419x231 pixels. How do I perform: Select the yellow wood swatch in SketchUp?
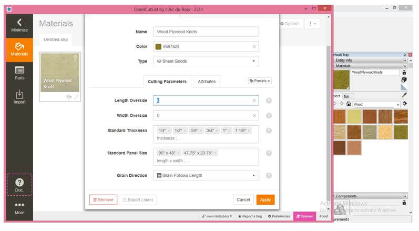(x=354, y=117)
